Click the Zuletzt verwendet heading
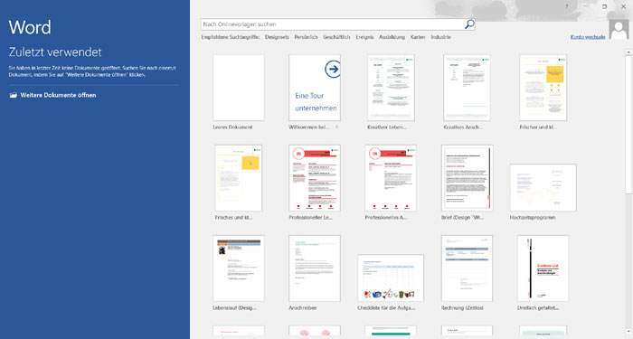Image resolution: width=633 pixels, height=339 pixels. [x=55, y=52]
